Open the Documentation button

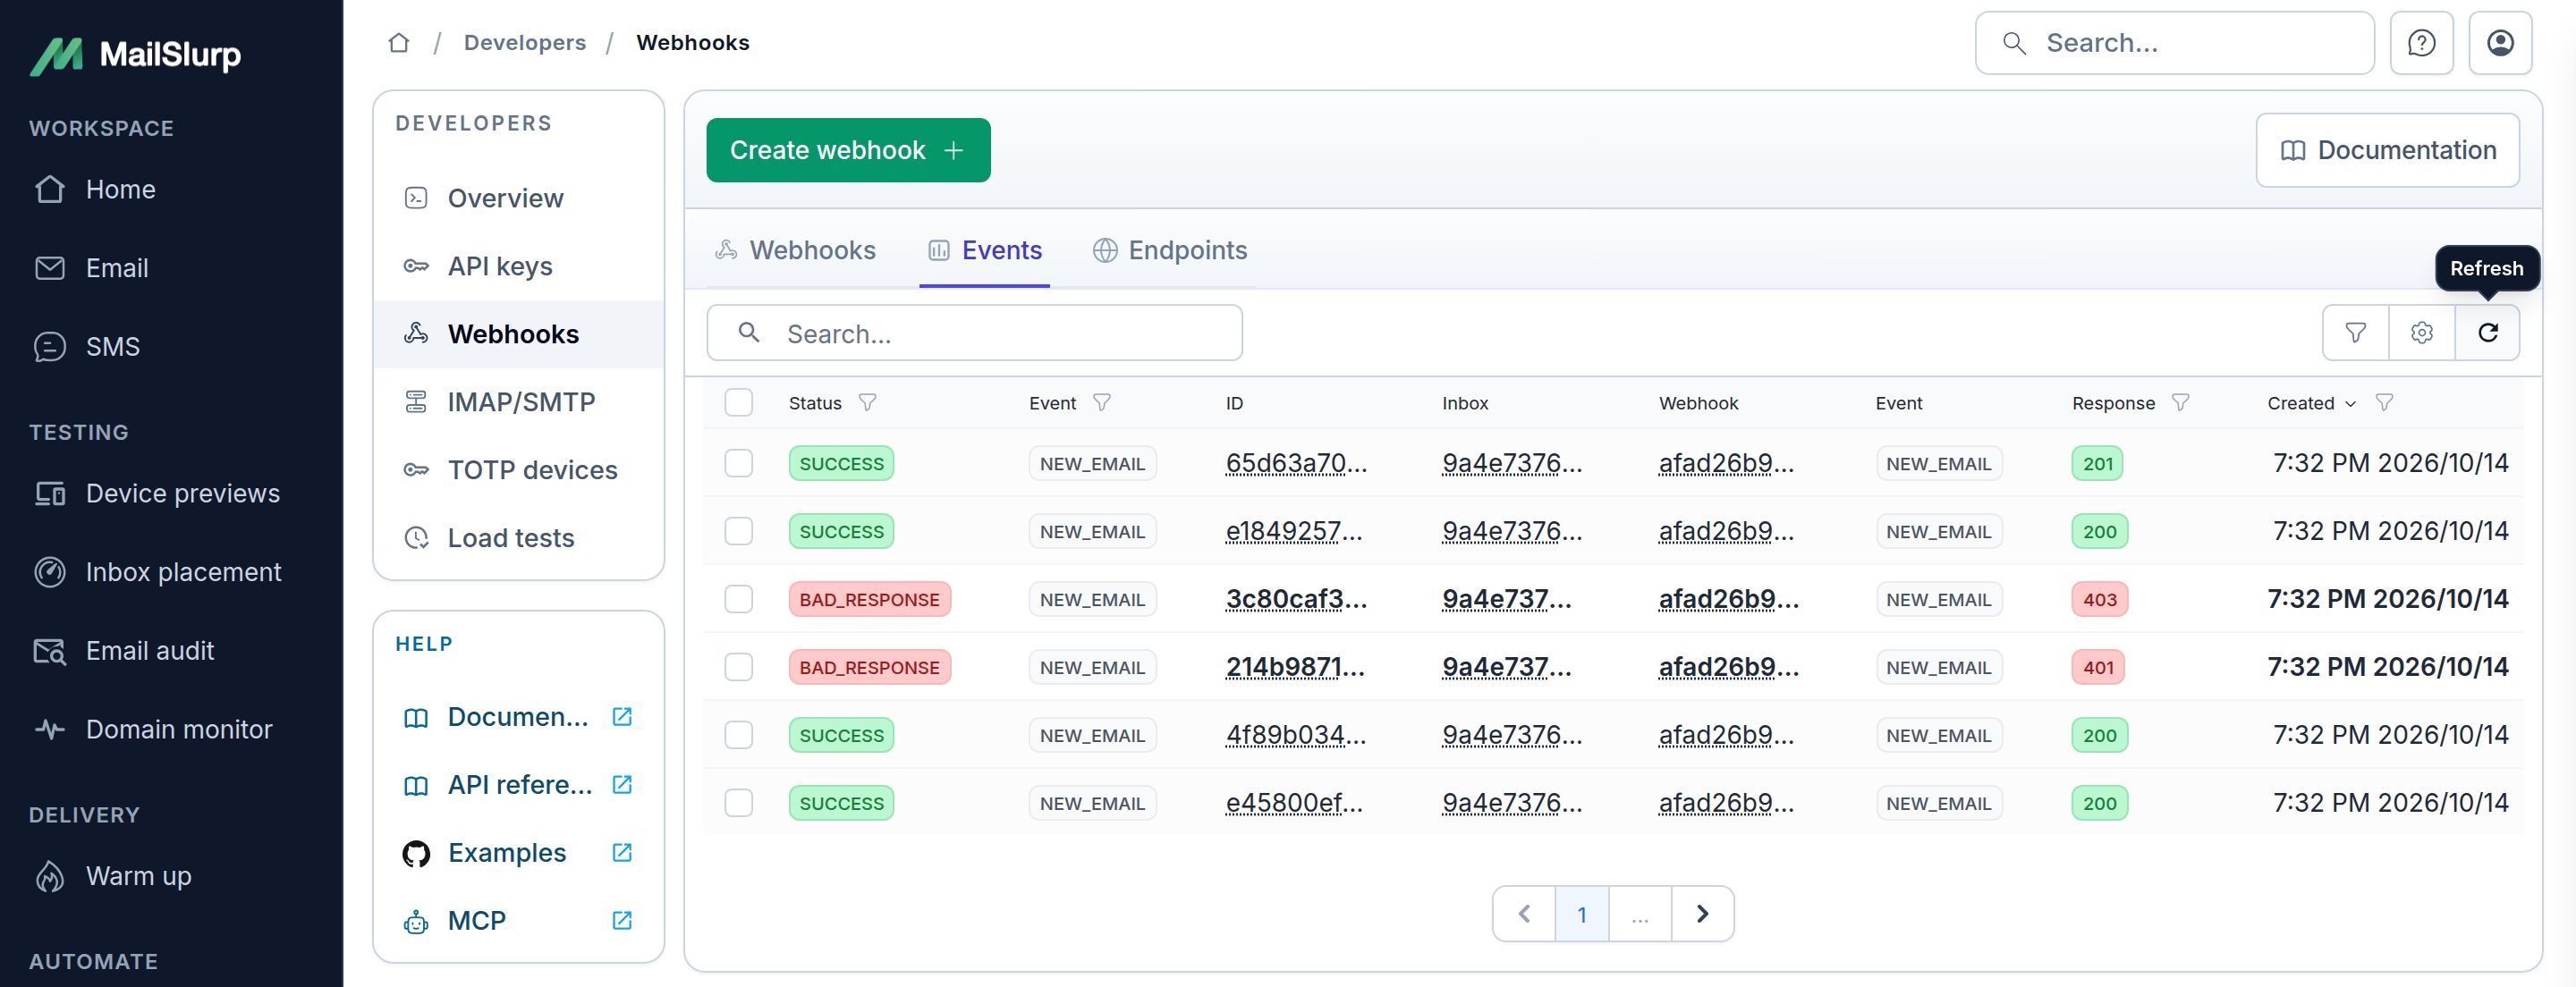pos(2387,150)
